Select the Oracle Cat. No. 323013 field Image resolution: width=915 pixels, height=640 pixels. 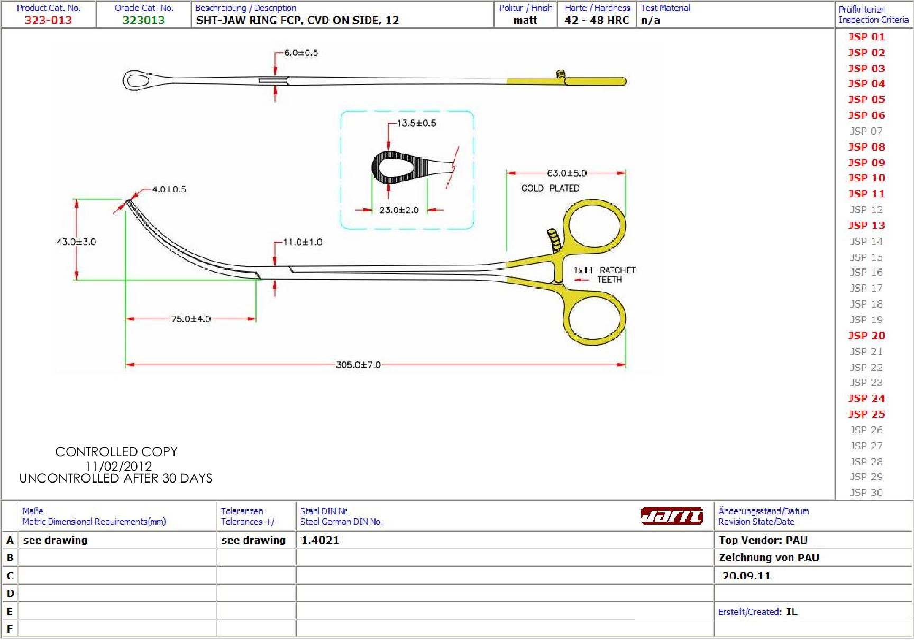(143, 20)
